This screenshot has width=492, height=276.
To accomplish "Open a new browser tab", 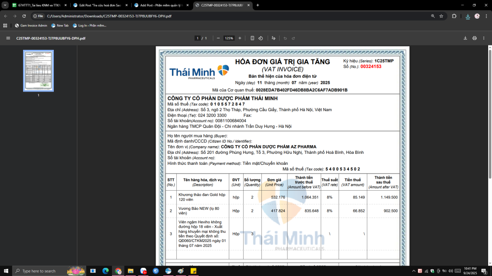I will click(x=258, y=5).
